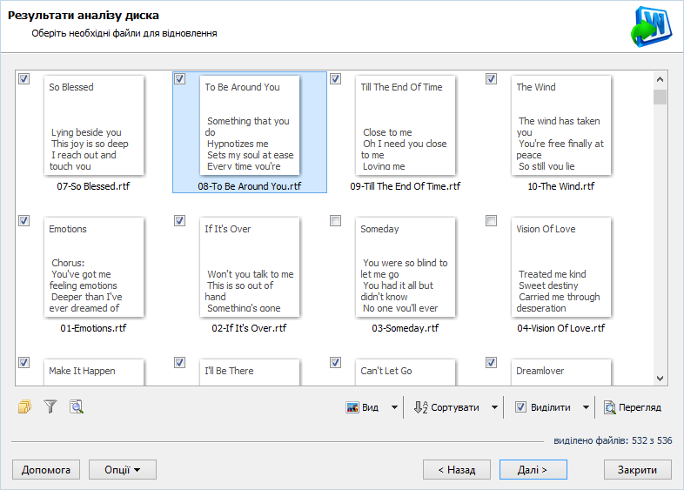Select the Someday document thumbnail
Image resolution: width=684 pixels, height=490 pixels.
click(x=406, y=267)
